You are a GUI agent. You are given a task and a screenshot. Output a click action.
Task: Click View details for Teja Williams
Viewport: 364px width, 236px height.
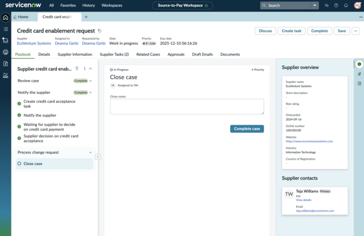click(304, 200)
